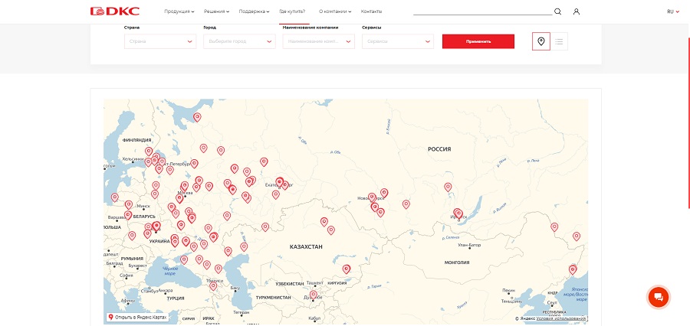690x326 pixels.
Task: Open the Страна dropdown
Action: pyautogui.click(x=160, y=41)
